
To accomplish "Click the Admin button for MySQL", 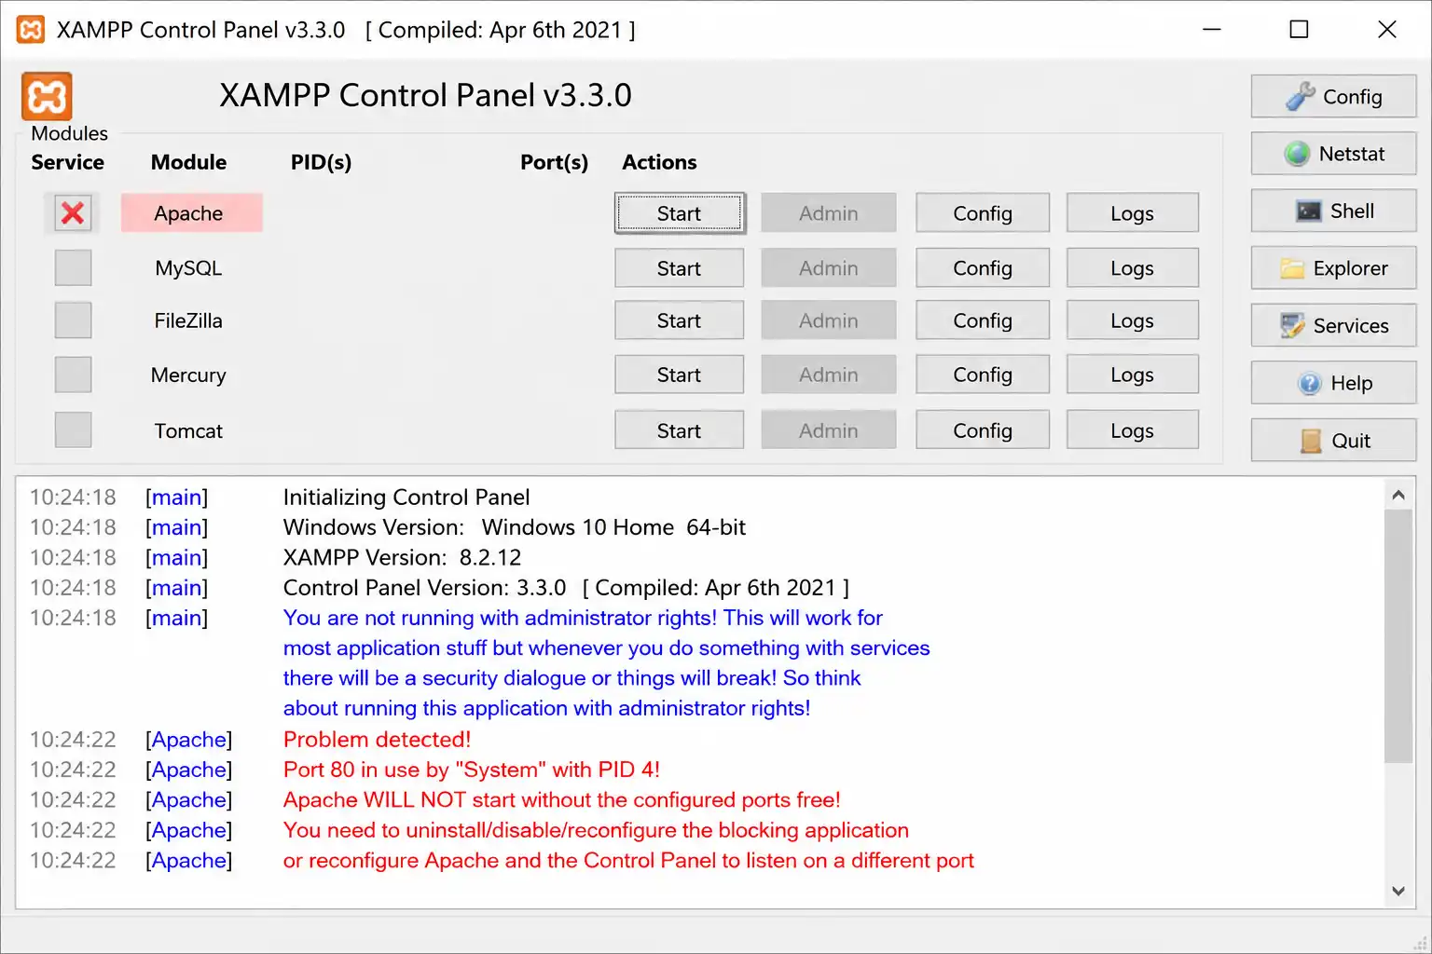I will tap(828, 268).
